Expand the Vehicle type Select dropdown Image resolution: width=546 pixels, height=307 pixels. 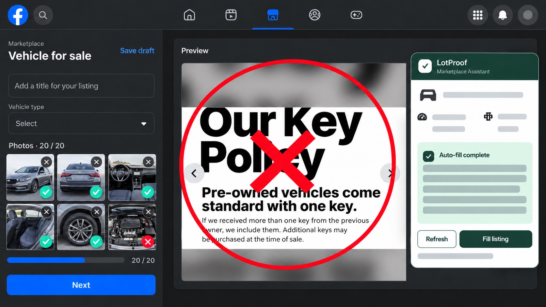(81, 123)
